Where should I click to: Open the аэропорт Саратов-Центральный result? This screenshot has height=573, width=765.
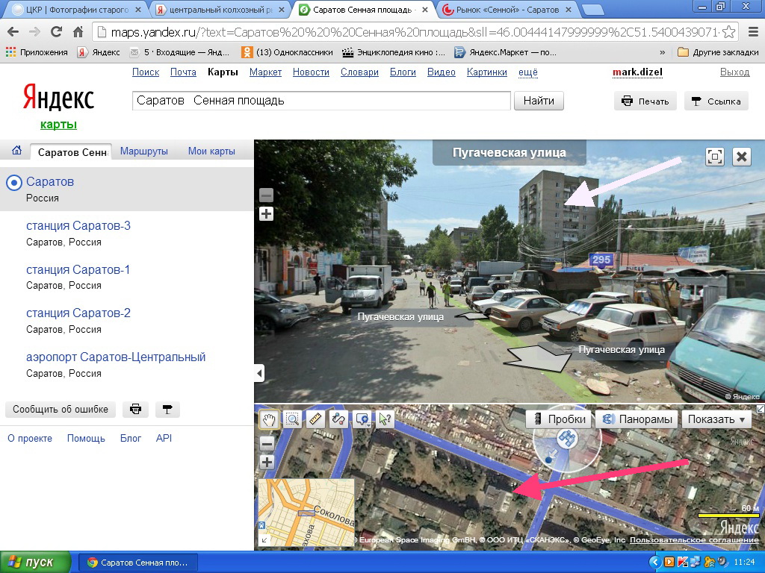116,357
